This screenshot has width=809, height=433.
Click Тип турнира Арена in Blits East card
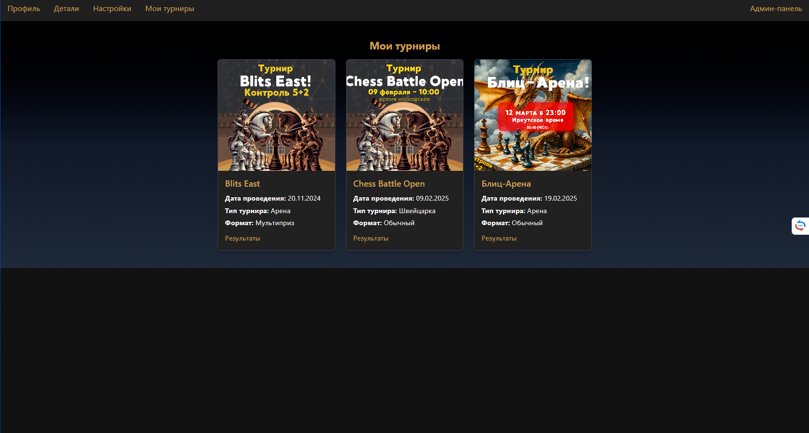[257, 211]
